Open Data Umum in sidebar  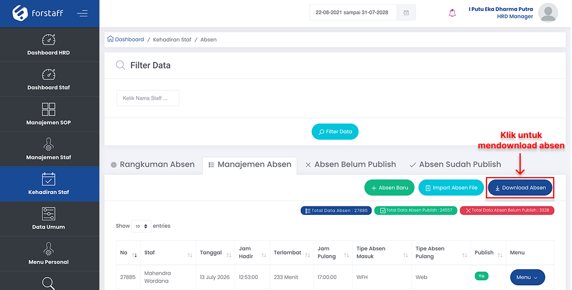click(48, 219)
